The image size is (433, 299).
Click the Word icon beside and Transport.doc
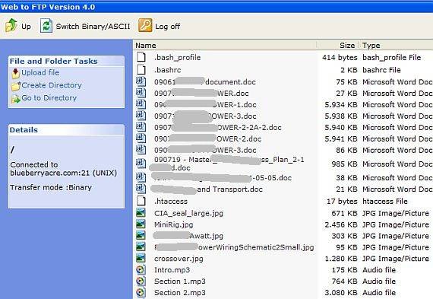point(141,189)
